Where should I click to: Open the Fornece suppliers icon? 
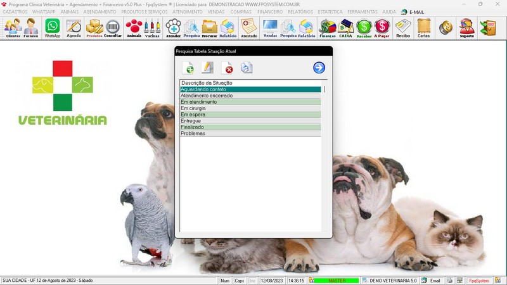click(x=31, y=28)
